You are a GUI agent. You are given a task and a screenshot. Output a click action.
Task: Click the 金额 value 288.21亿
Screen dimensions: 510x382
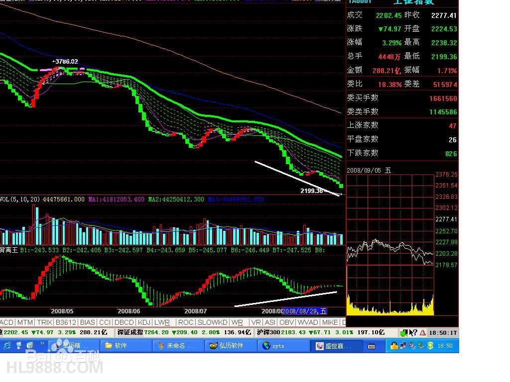(x=386, y=71)
